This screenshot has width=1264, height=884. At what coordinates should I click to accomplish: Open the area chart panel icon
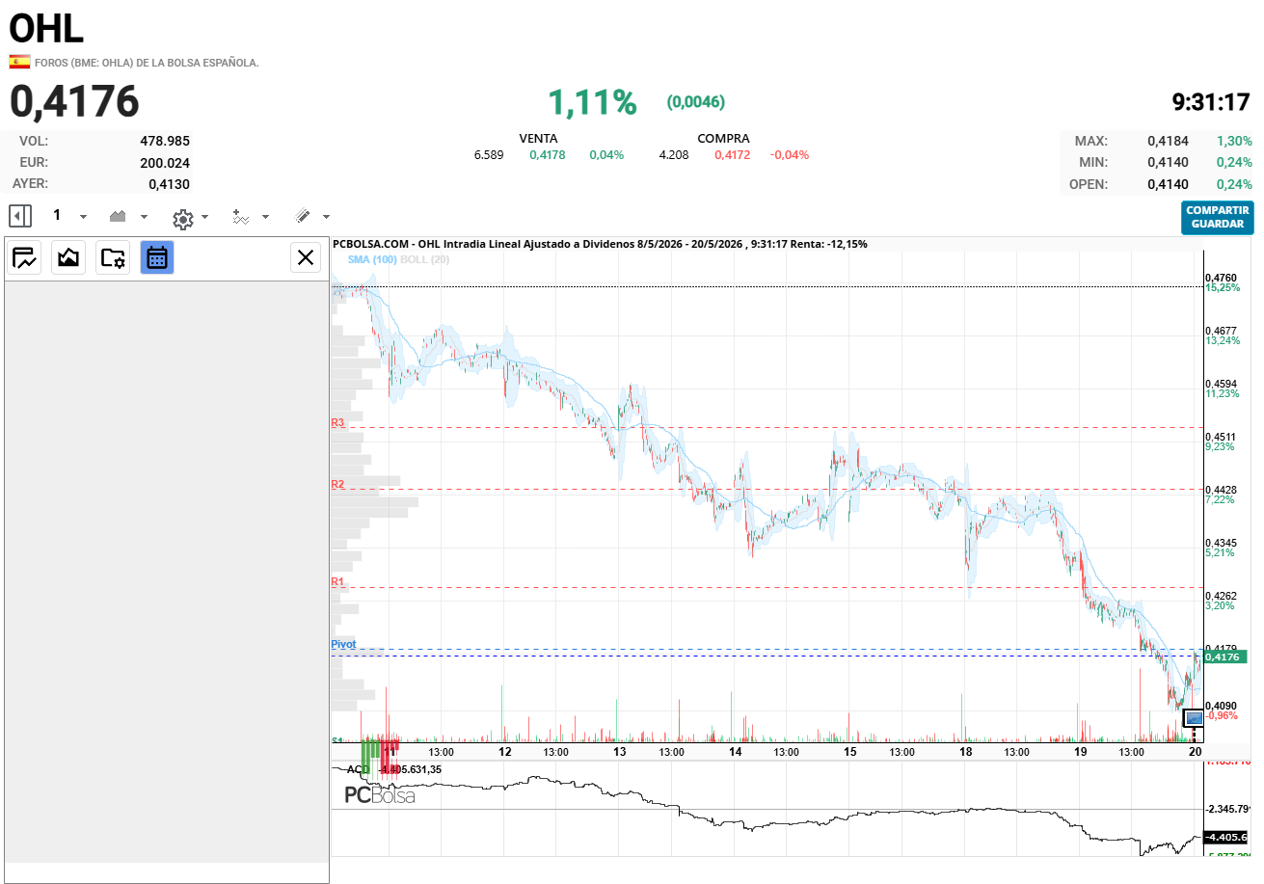tap(68, 257)
